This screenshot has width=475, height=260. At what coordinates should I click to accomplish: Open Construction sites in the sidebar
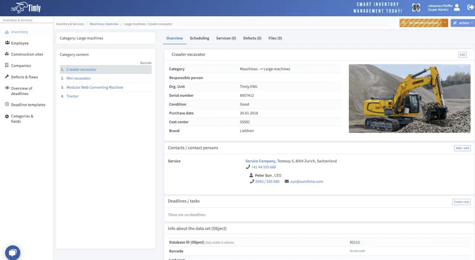(27, 54)
